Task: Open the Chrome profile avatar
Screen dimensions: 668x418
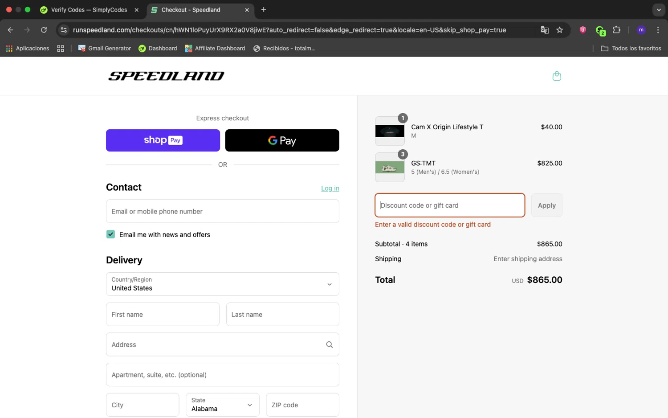Action: 641,30
